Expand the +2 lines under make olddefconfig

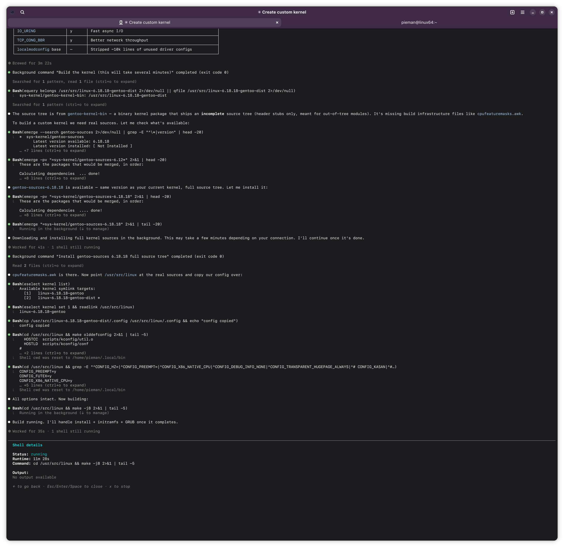53,353
